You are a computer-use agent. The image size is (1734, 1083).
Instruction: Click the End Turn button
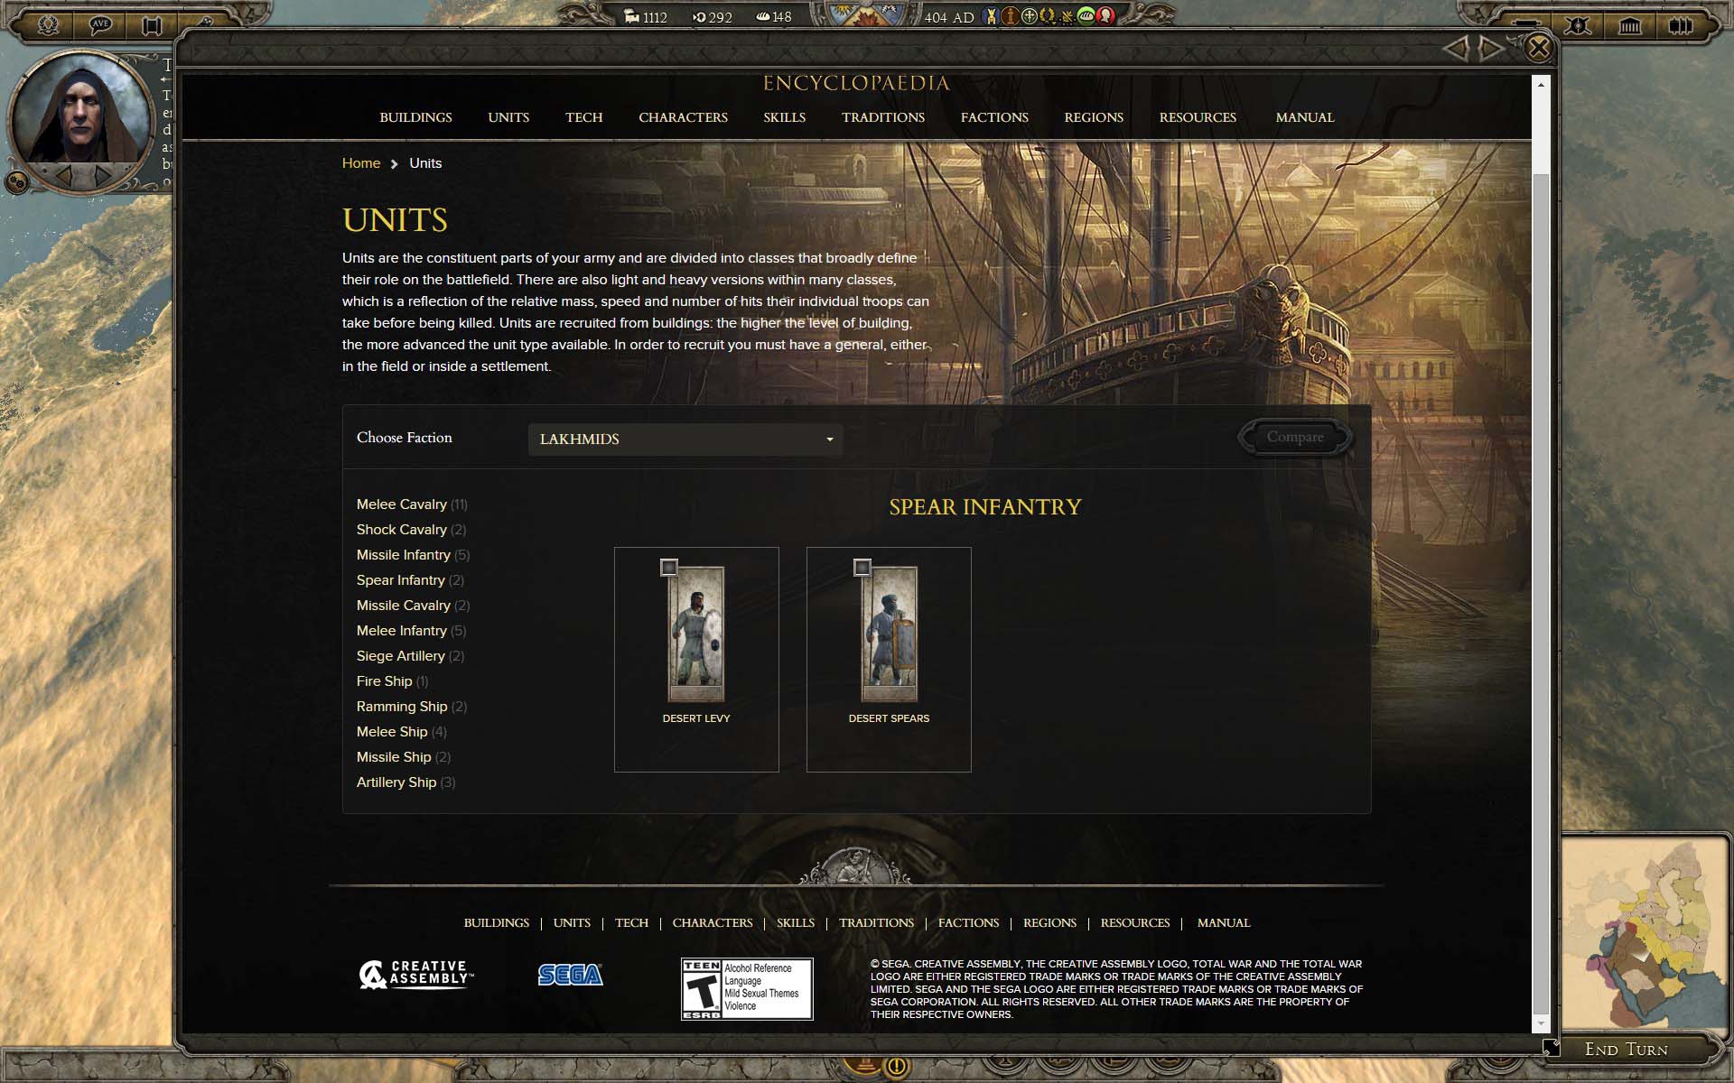click(x=1626, y=1050)
